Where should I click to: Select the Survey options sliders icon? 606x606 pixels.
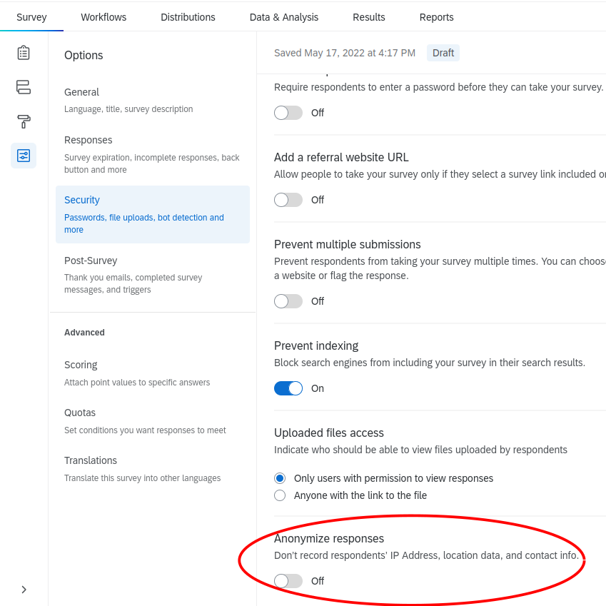24,155
